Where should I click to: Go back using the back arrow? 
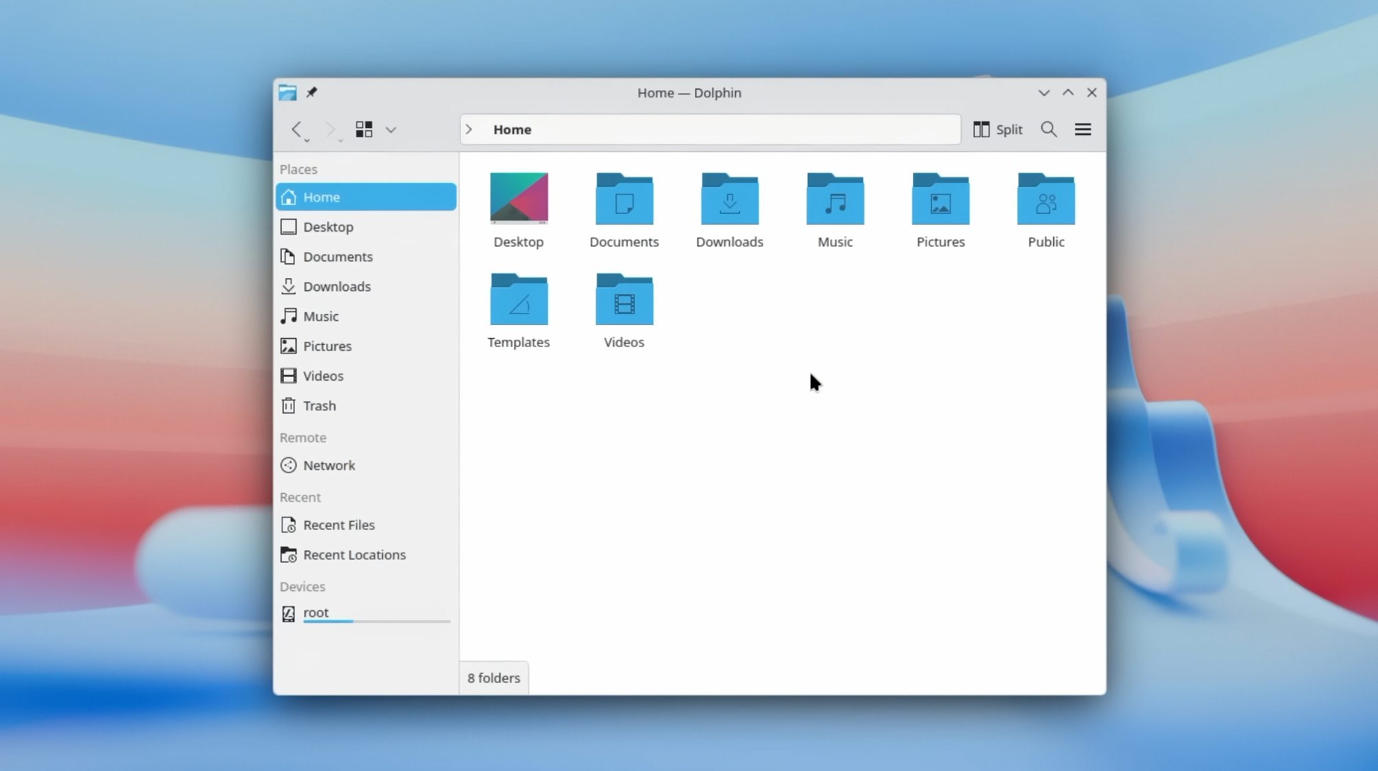pos(296,129)
